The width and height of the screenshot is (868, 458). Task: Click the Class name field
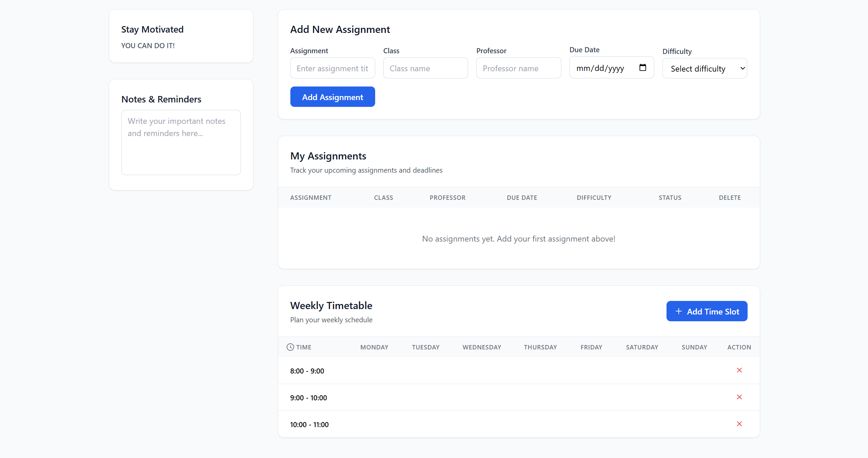425,68
